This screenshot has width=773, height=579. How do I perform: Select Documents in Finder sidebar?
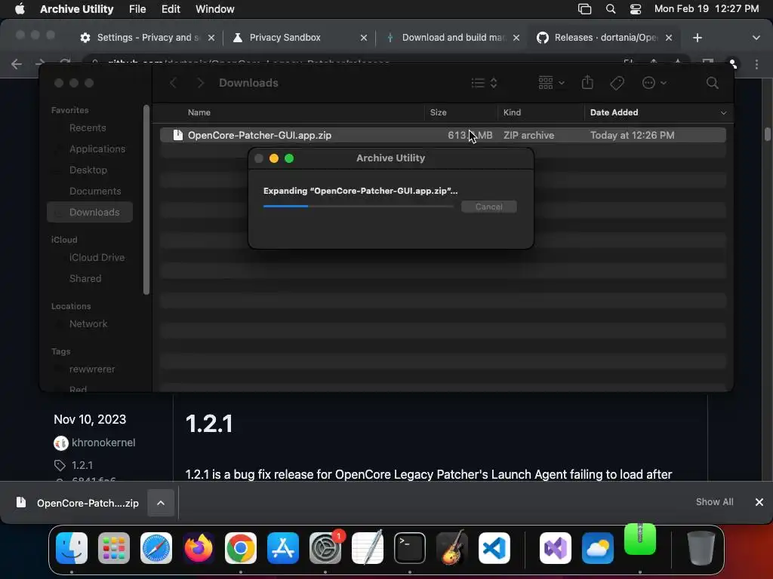[x=95, y=191]
